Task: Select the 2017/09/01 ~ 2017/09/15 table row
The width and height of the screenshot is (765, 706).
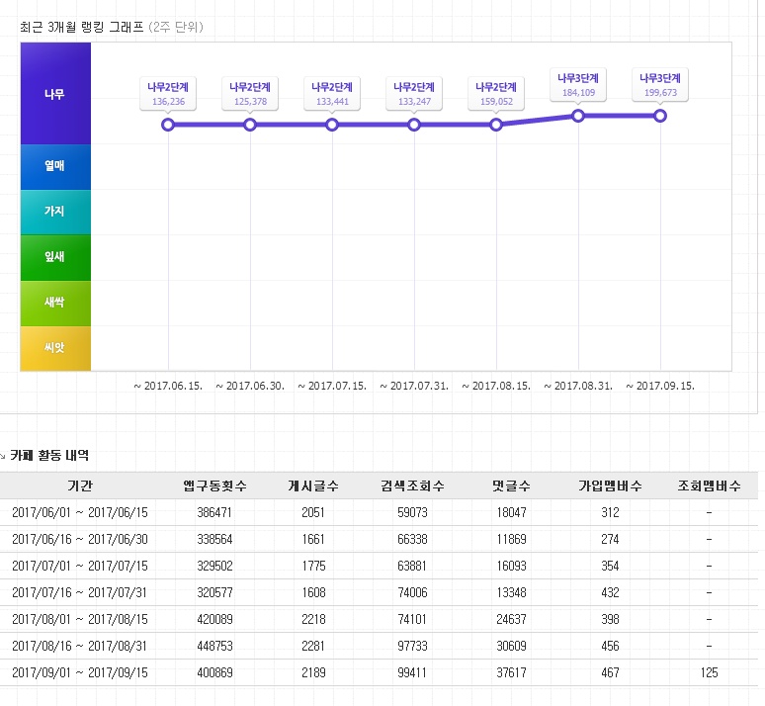Action: [x=382, y=672]
